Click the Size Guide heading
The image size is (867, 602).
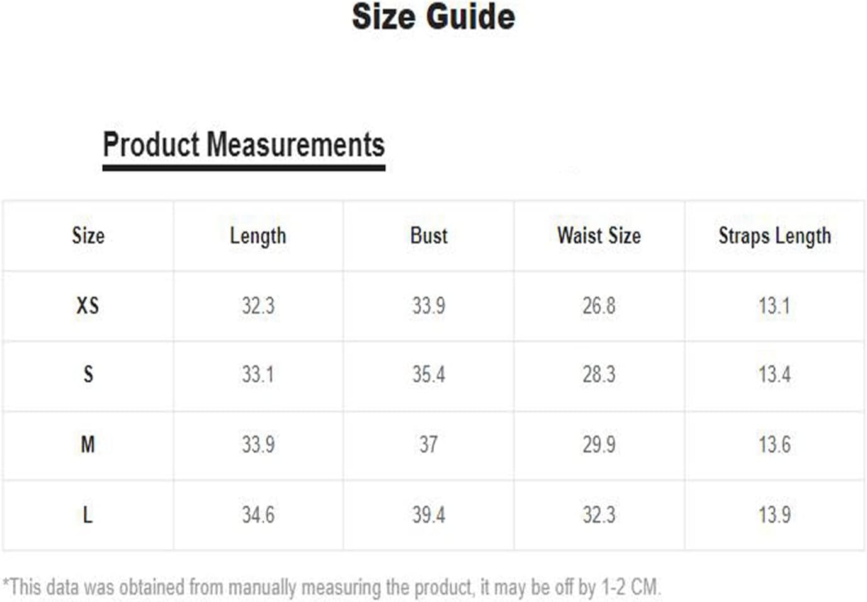(433, 16)
